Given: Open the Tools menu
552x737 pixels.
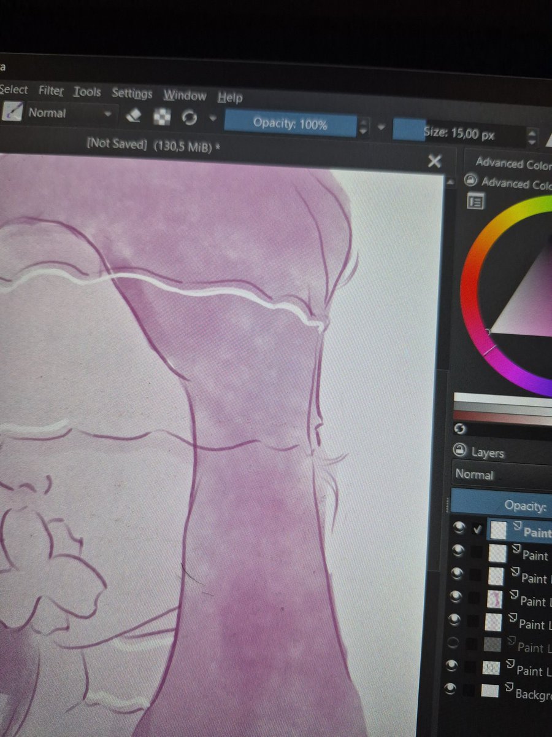Looking at the screenshot, I should (x=87, y=92).
